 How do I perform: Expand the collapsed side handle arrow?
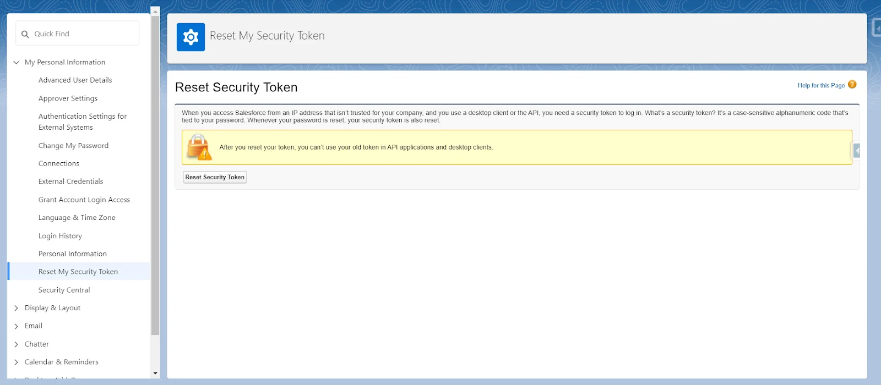pos(857,150)
